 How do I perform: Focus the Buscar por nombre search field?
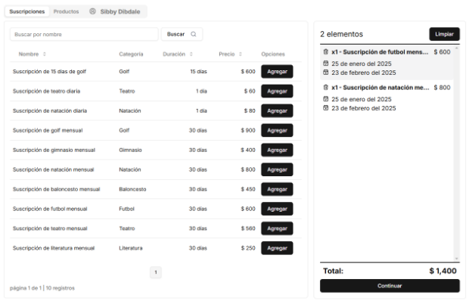point(83,34)
